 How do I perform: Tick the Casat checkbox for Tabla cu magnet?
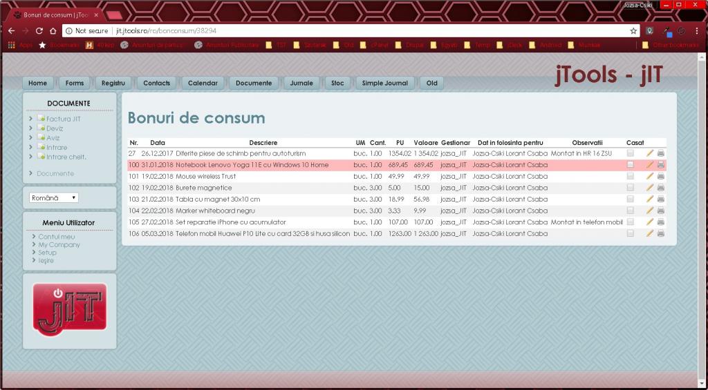[630, 199]
